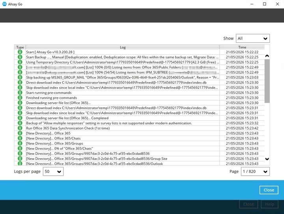Click the dimmed Help button at bottom
The image size is (284, 214).
click(x=269, y=204)
